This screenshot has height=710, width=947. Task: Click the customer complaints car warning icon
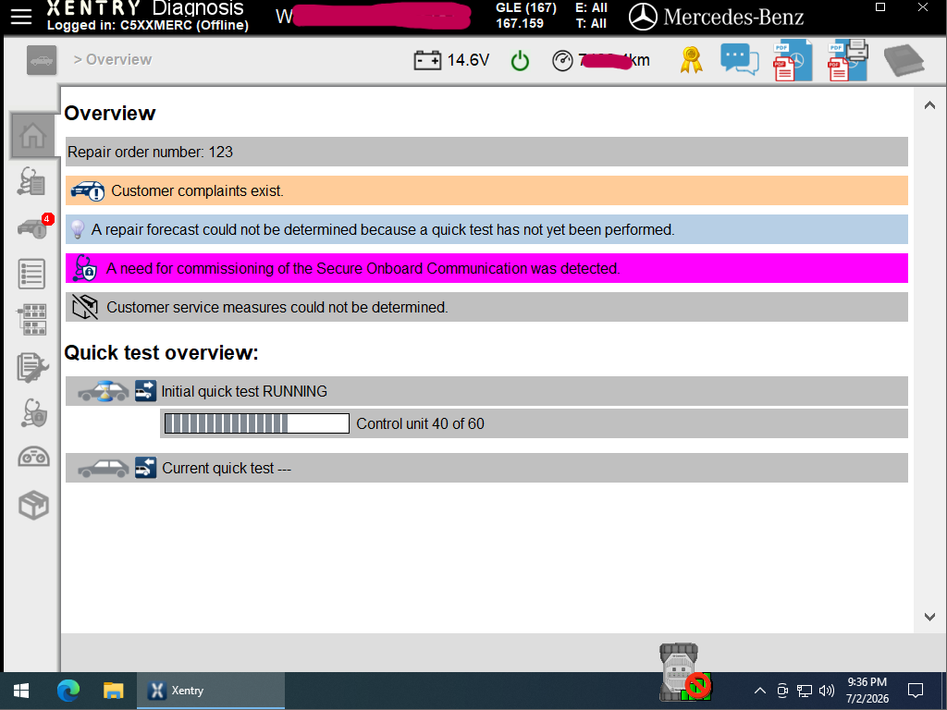(x=88, y=190)
